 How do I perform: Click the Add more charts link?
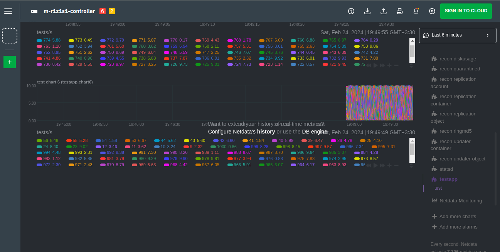coord(457,217)
